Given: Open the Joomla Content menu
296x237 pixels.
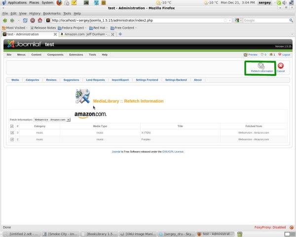Looking at the screenshot, I should click(x=36, y=55).
